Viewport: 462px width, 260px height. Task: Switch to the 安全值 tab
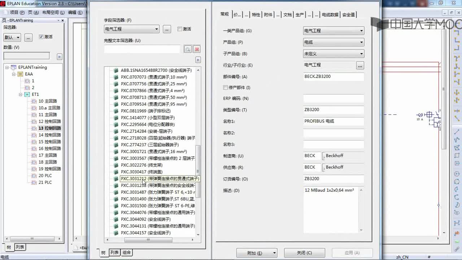(348, 15)
